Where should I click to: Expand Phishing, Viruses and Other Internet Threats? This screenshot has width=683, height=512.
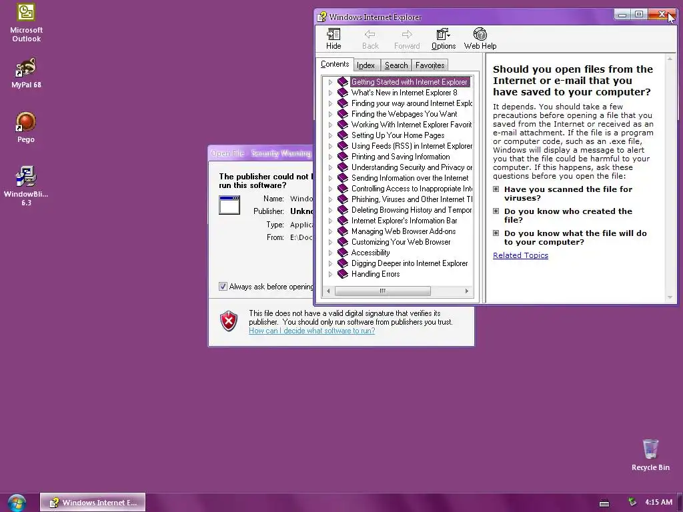(x=330, y=199)
